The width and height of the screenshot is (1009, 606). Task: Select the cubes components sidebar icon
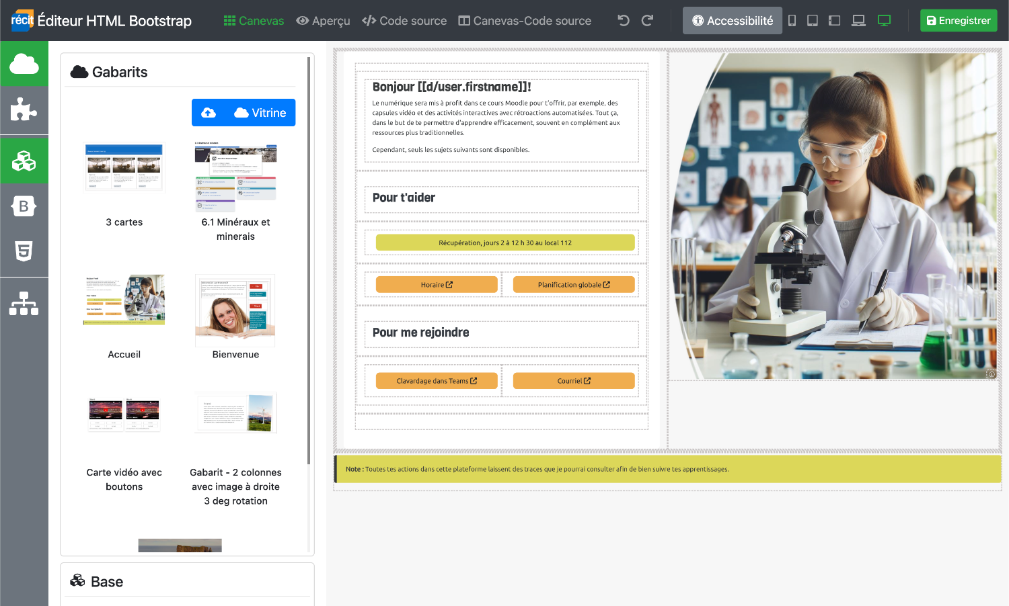pos(24,161)
